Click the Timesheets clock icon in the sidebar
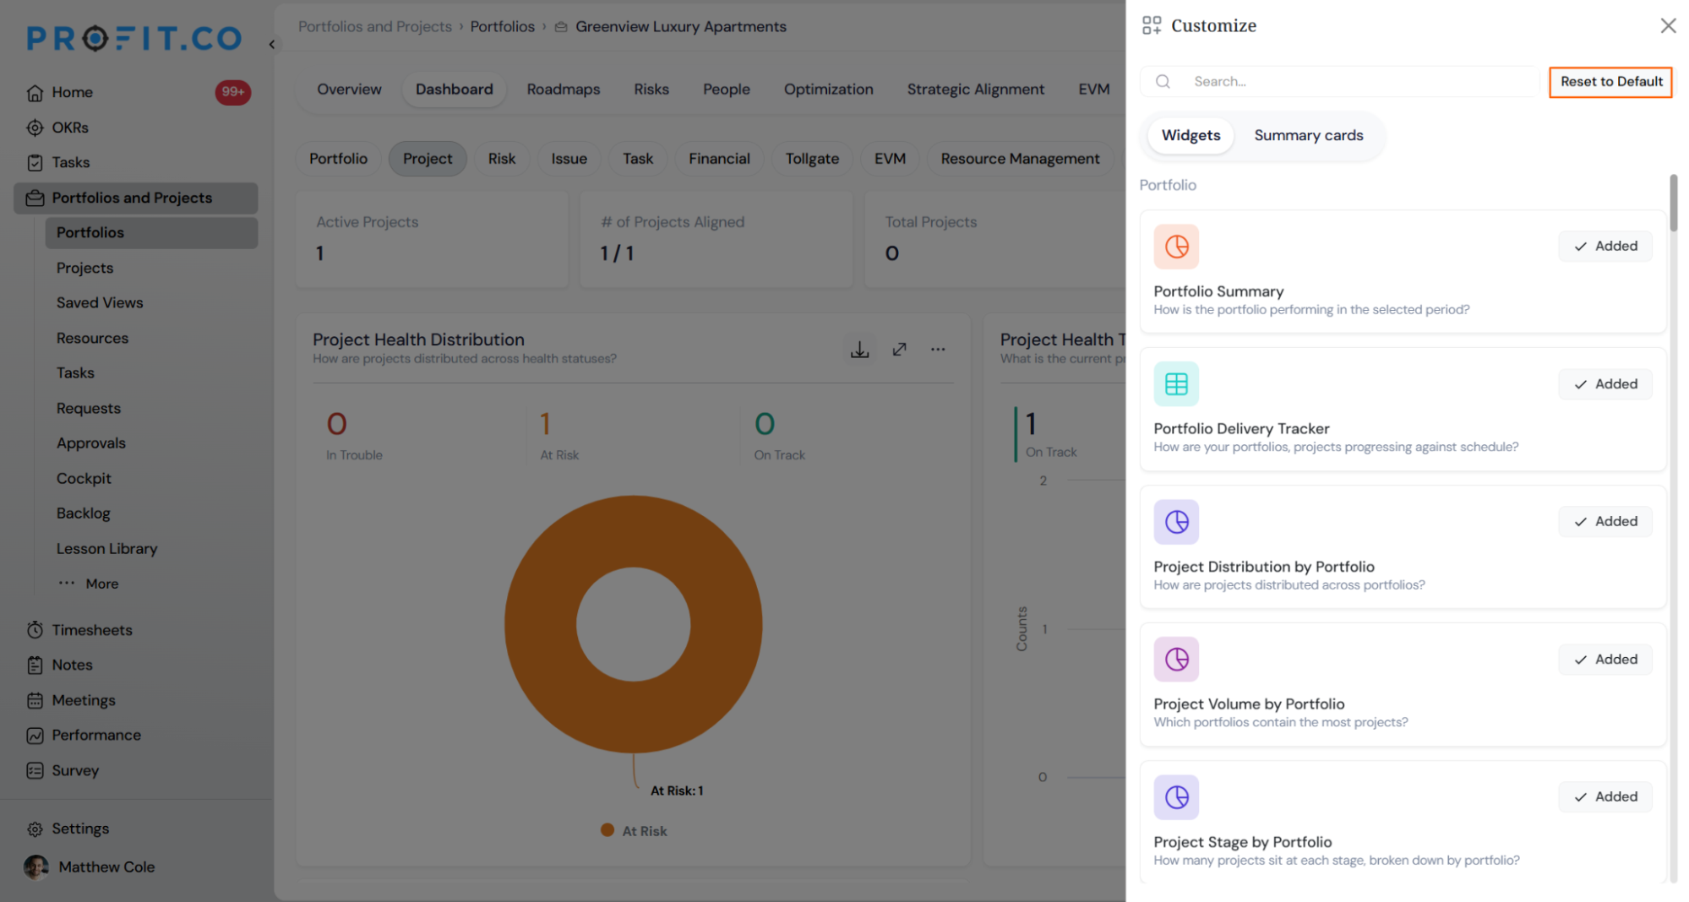Screen dimensions: 1689x902 point(35,630)
